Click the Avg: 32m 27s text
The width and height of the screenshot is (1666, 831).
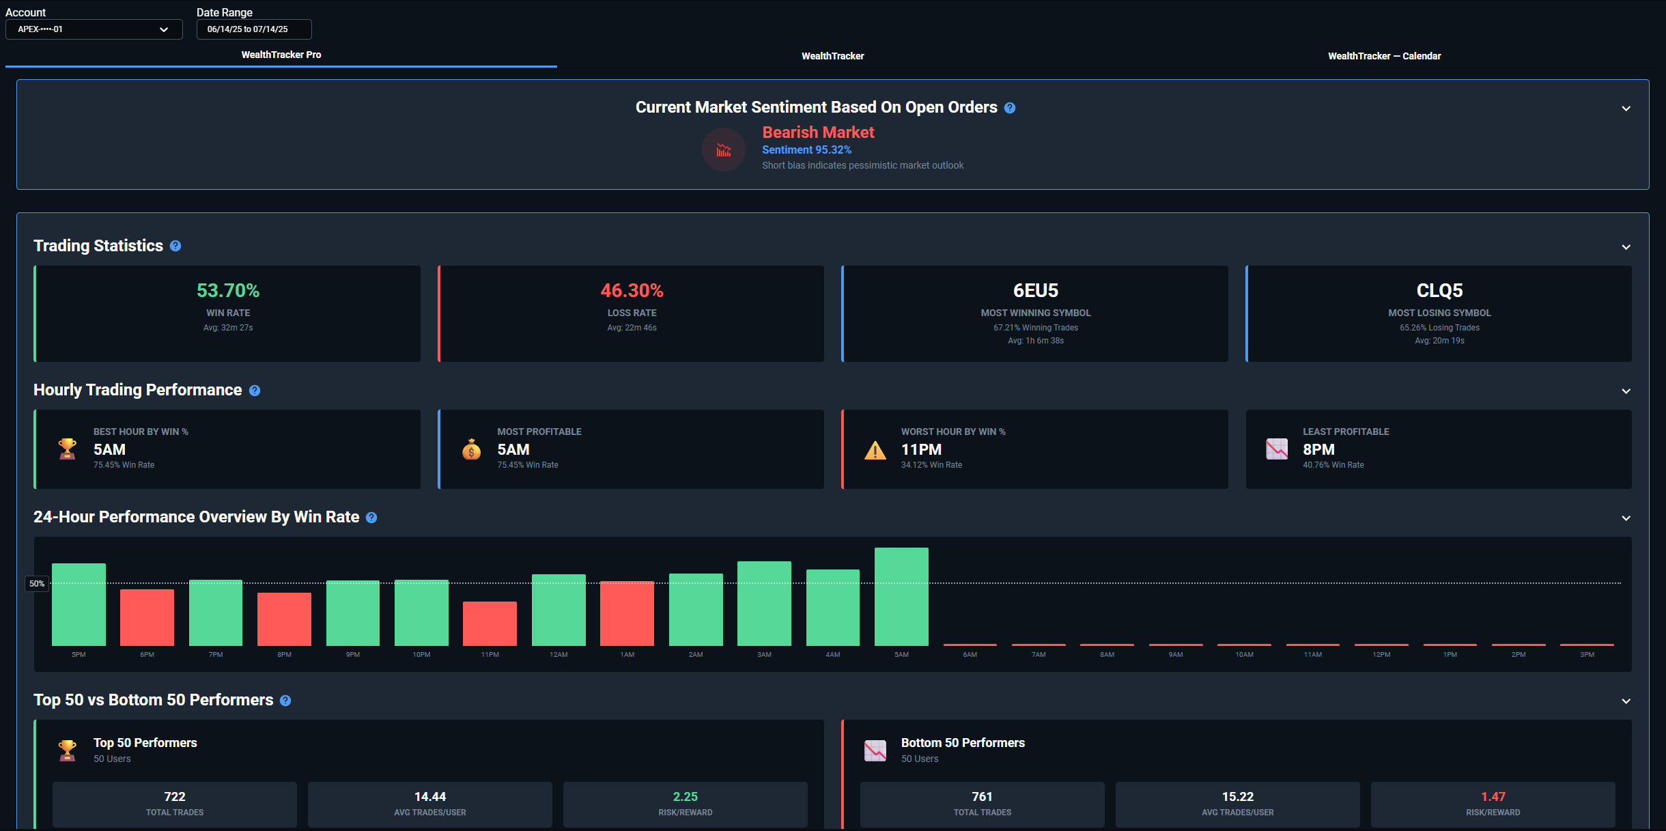click(x=228, y=328)
